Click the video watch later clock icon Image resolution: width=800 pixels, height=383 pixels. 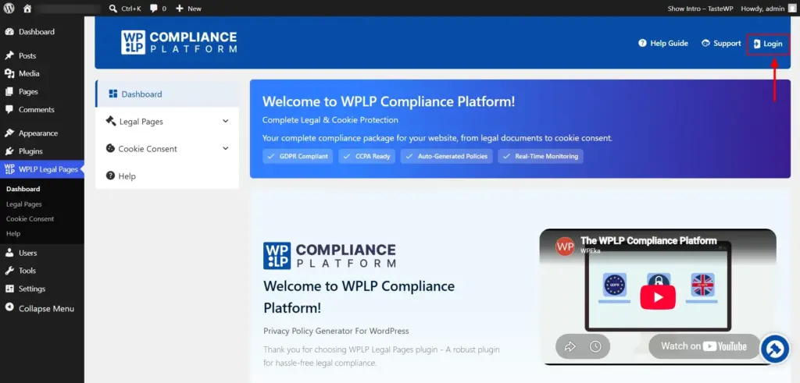click(595, 346)
